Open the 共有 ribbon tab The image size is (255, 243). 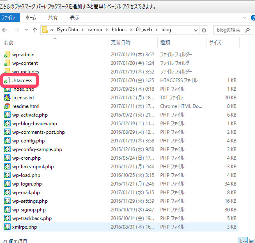(53, 17)
